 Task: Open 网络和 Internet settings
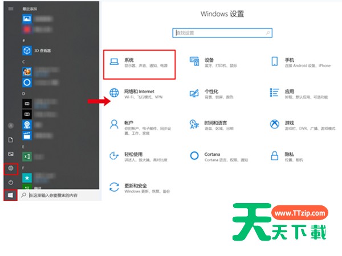136,94
